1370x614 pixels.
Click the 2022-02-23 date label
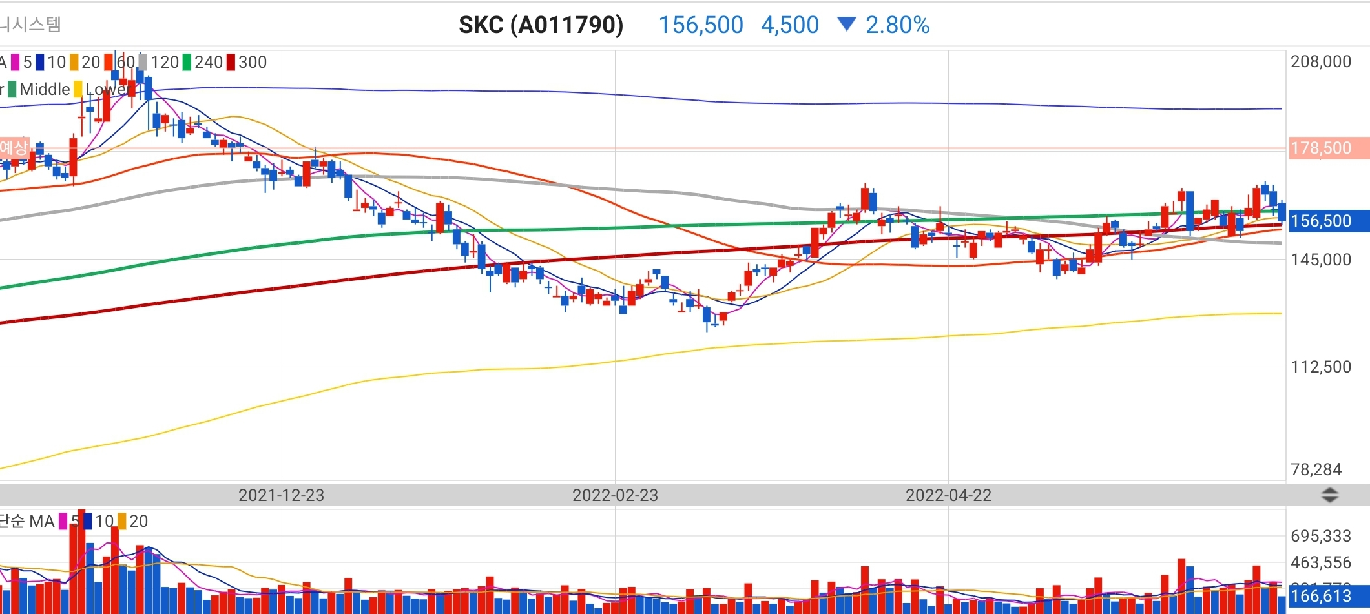(x=615, y=495)
